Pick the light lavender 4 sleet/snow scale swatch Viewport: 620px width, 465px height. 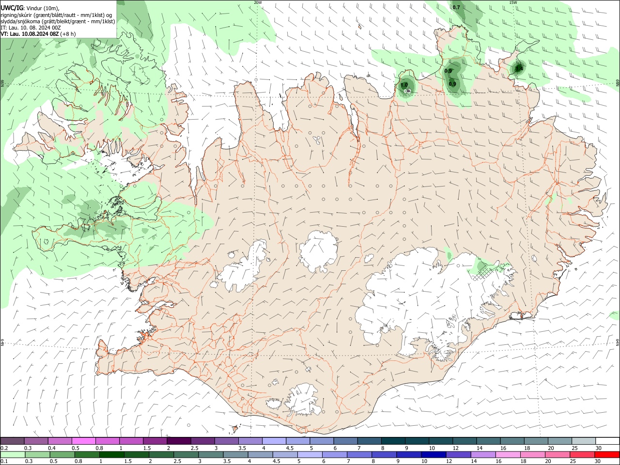[x=274, y=441]
